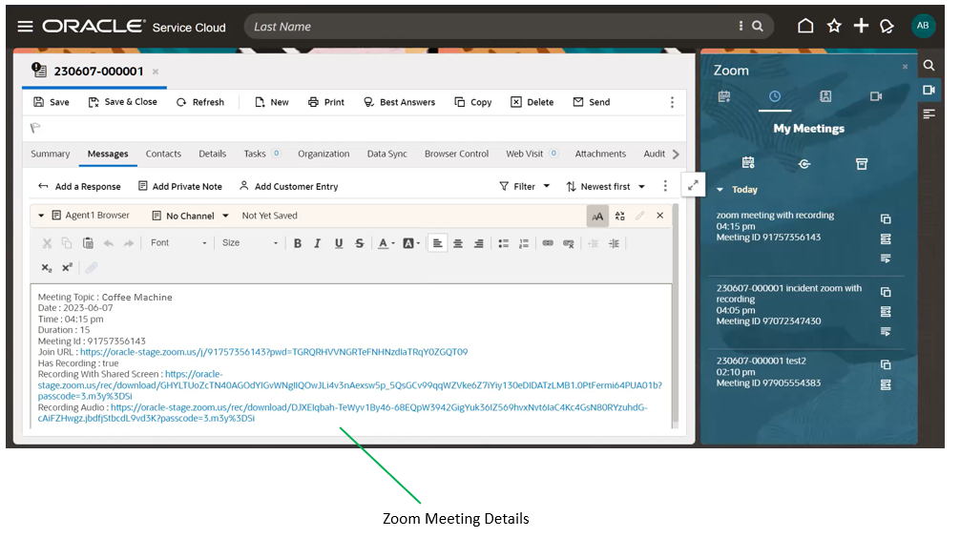The width and height of the screenshot is (960, 538).
Task: Open the No Channel dropdown
Action: tap(191, 216)
